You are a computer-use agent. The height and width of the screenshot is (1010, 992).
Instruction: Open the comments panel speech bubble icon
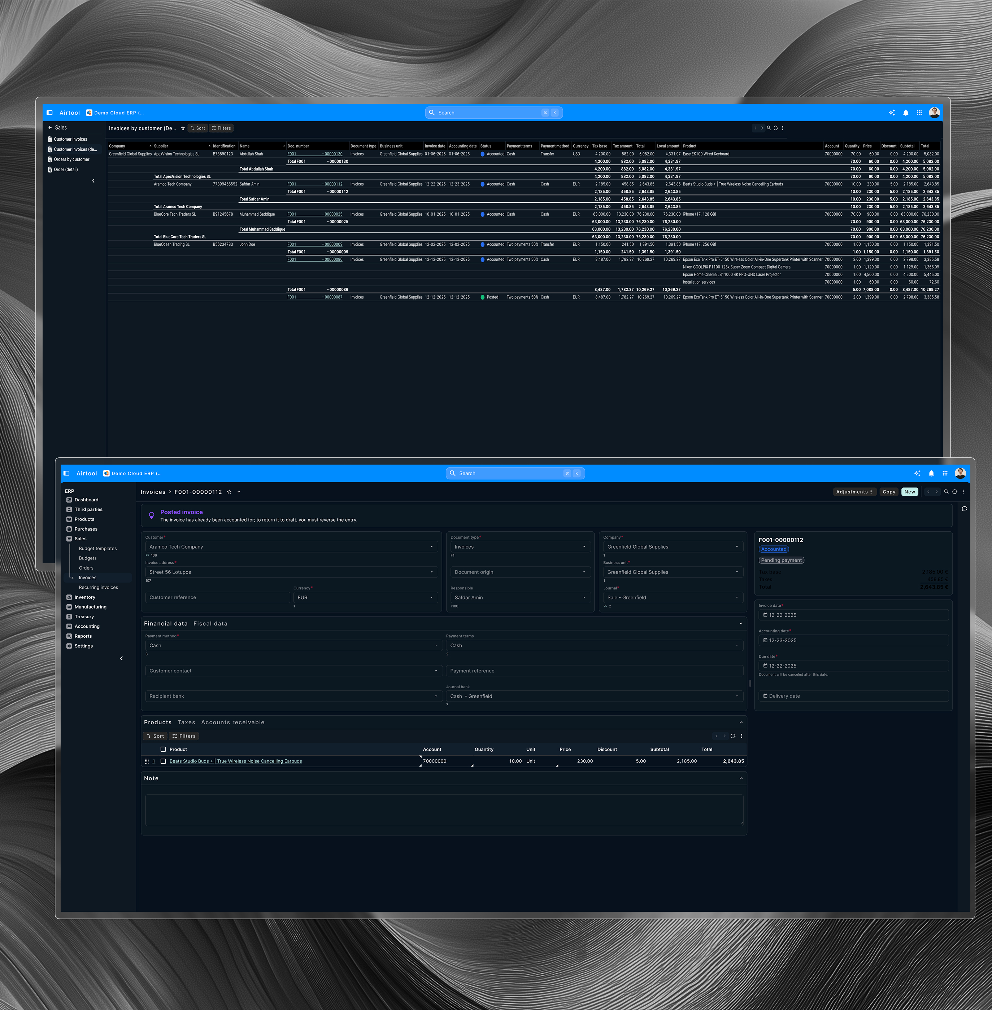coord(965,509)
